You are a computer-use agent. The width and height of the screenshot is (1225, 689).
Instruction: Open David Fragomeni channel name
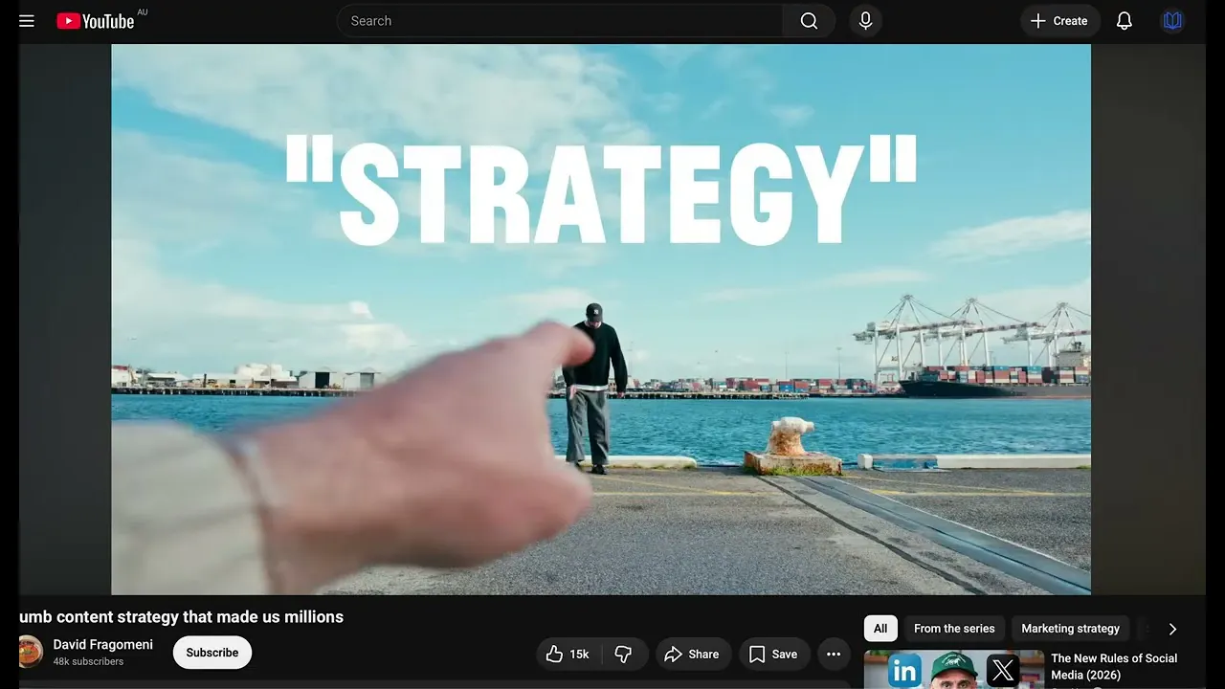click(x=103, y=645)
